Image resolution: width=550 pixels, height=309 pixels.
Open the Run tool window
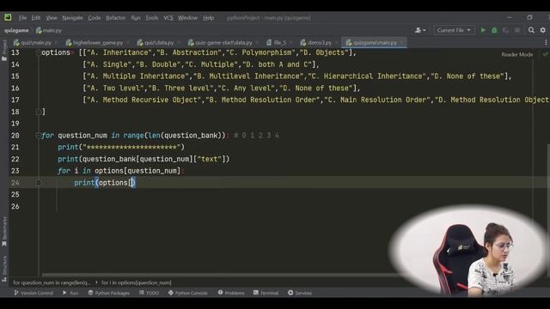coord(70,293)
